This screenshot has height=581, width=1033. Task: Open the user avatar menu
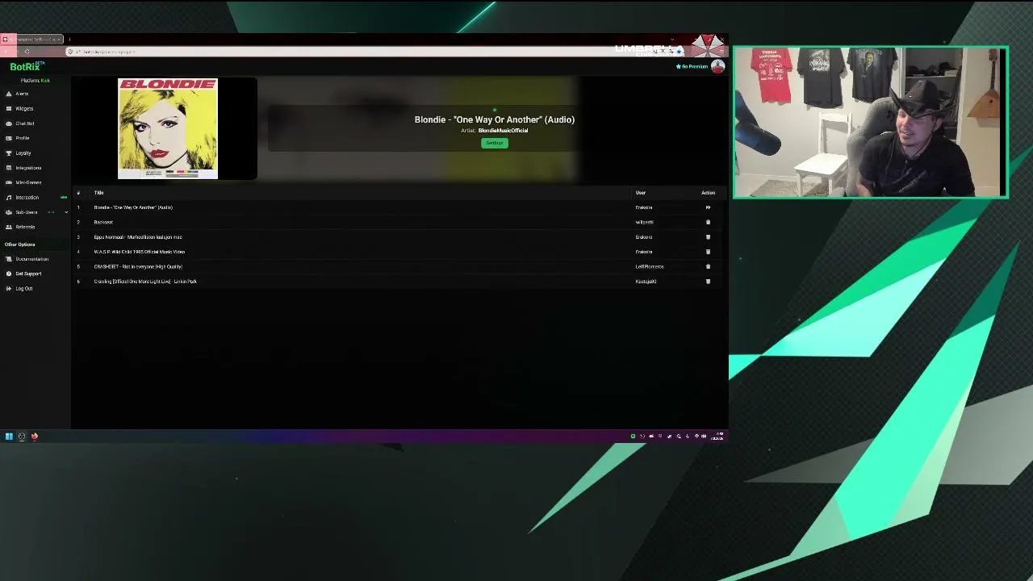coord(717,67)
